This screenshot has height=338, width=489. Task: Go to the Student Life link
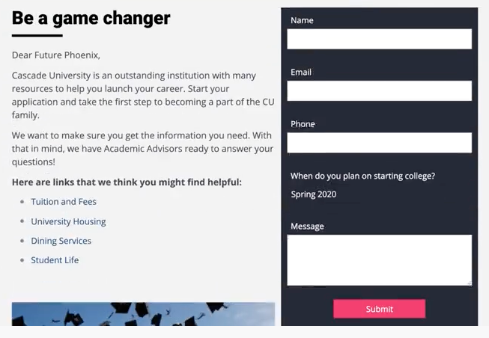(55, 260)
